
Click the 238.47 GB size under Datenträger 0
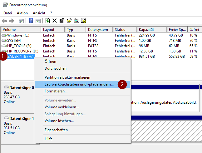(x=12, y=97)
